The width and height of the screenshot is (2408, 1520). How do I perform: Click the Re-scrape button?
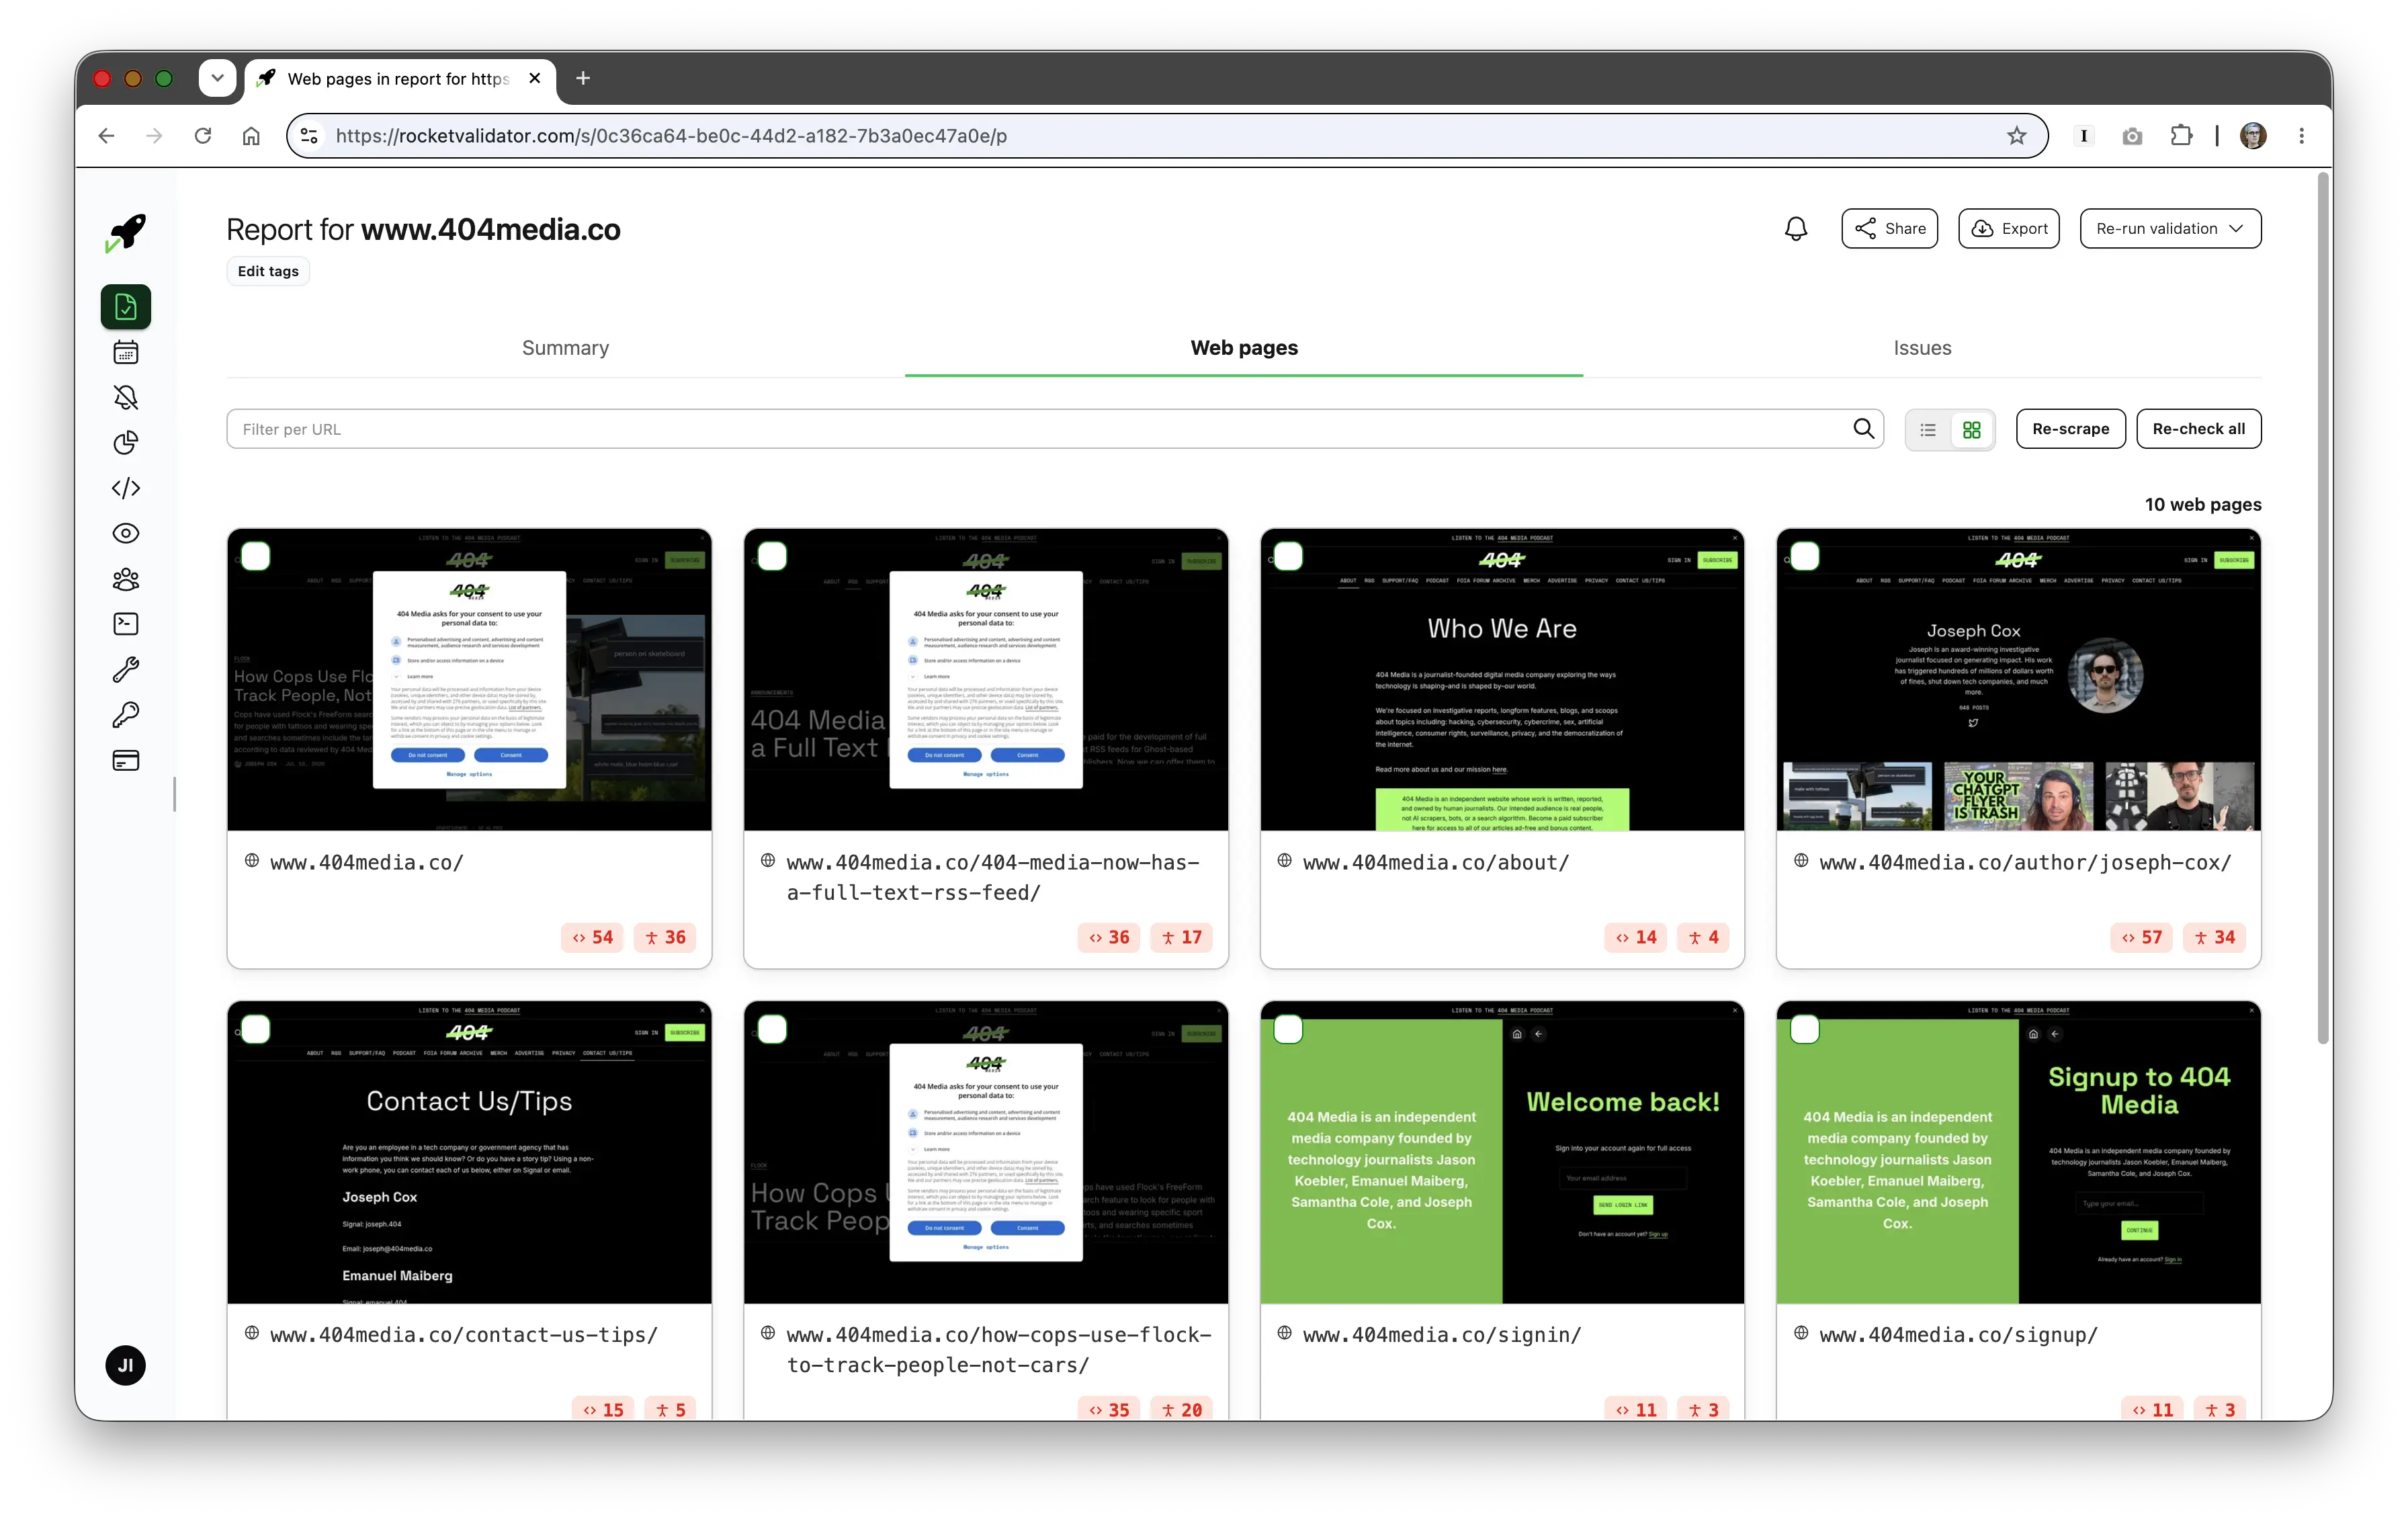click(x=2070, y=429)
